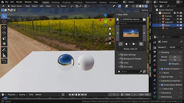This screenshot has width=184, height=103.
Task: Toggle Screen Space Reflections checkbox
Action: [162, 85]
